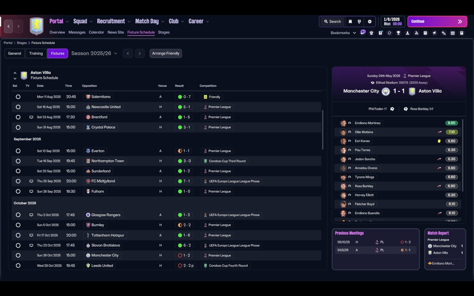Click Manchester City crest in match header

pos(386,91)
